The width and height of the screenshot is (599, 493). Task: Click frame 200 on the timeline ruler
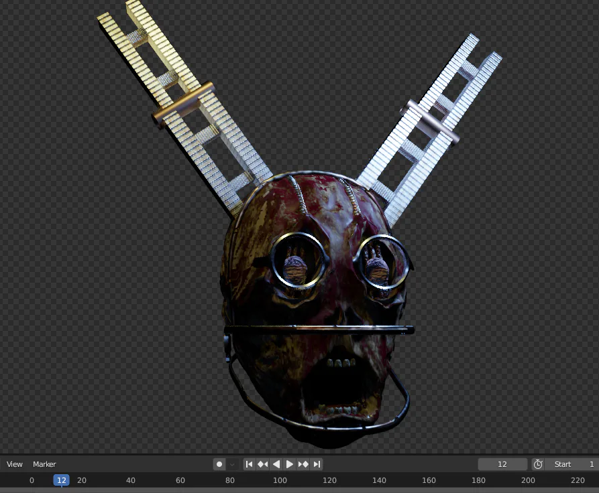pyautogui.click(x=529, y=480)
